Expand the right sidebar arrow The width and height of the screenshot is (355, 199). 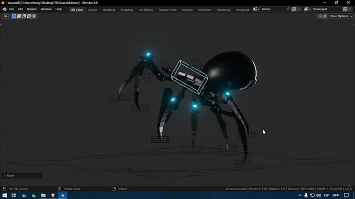click(x=354, y=25)
